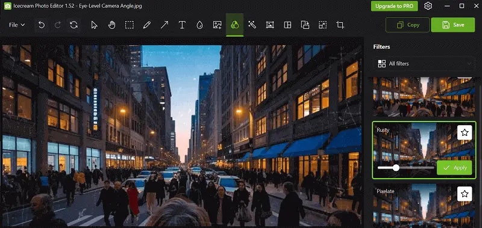The height and width of the screenshot is (228, 482).
Task: Copy the image to clipboard
Action: pyautogui.click(x=408, y=25)
